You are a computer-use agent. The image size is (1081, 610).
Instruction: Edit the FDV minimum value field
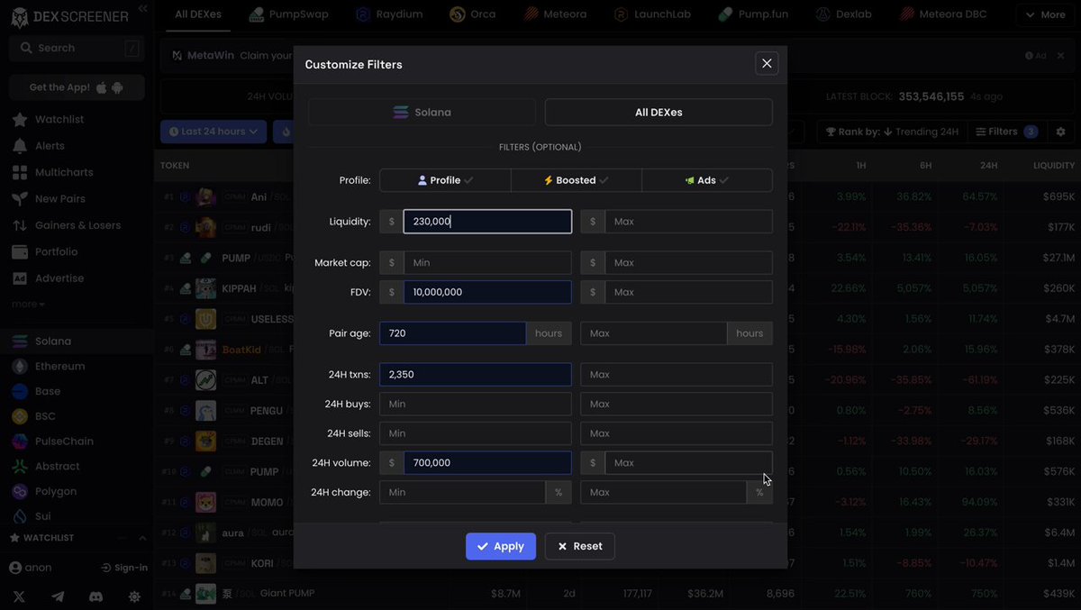pos(487,292)
